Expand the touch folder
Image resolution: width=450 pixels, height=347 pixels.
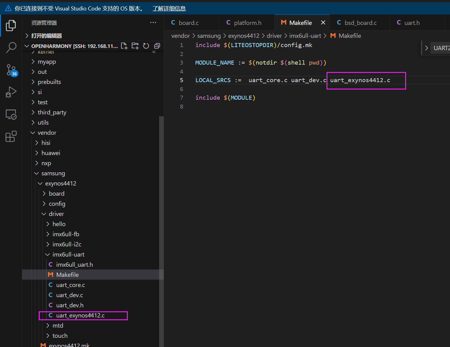pyautogui.click(x=93, y=336)
